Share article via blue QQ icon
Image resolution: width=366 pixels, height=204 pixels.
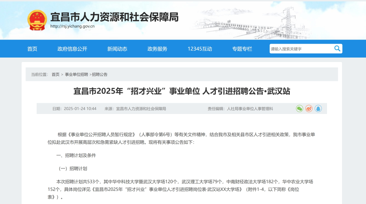(318, 109)
